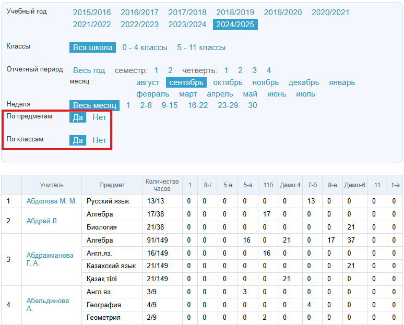Pick октябрь as the month
Image resolution: width=404 pixels, height=325 pixels.
[228, 82]
